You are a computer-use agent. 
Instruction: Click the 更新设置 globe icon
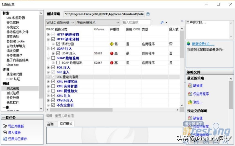[189, 44]
